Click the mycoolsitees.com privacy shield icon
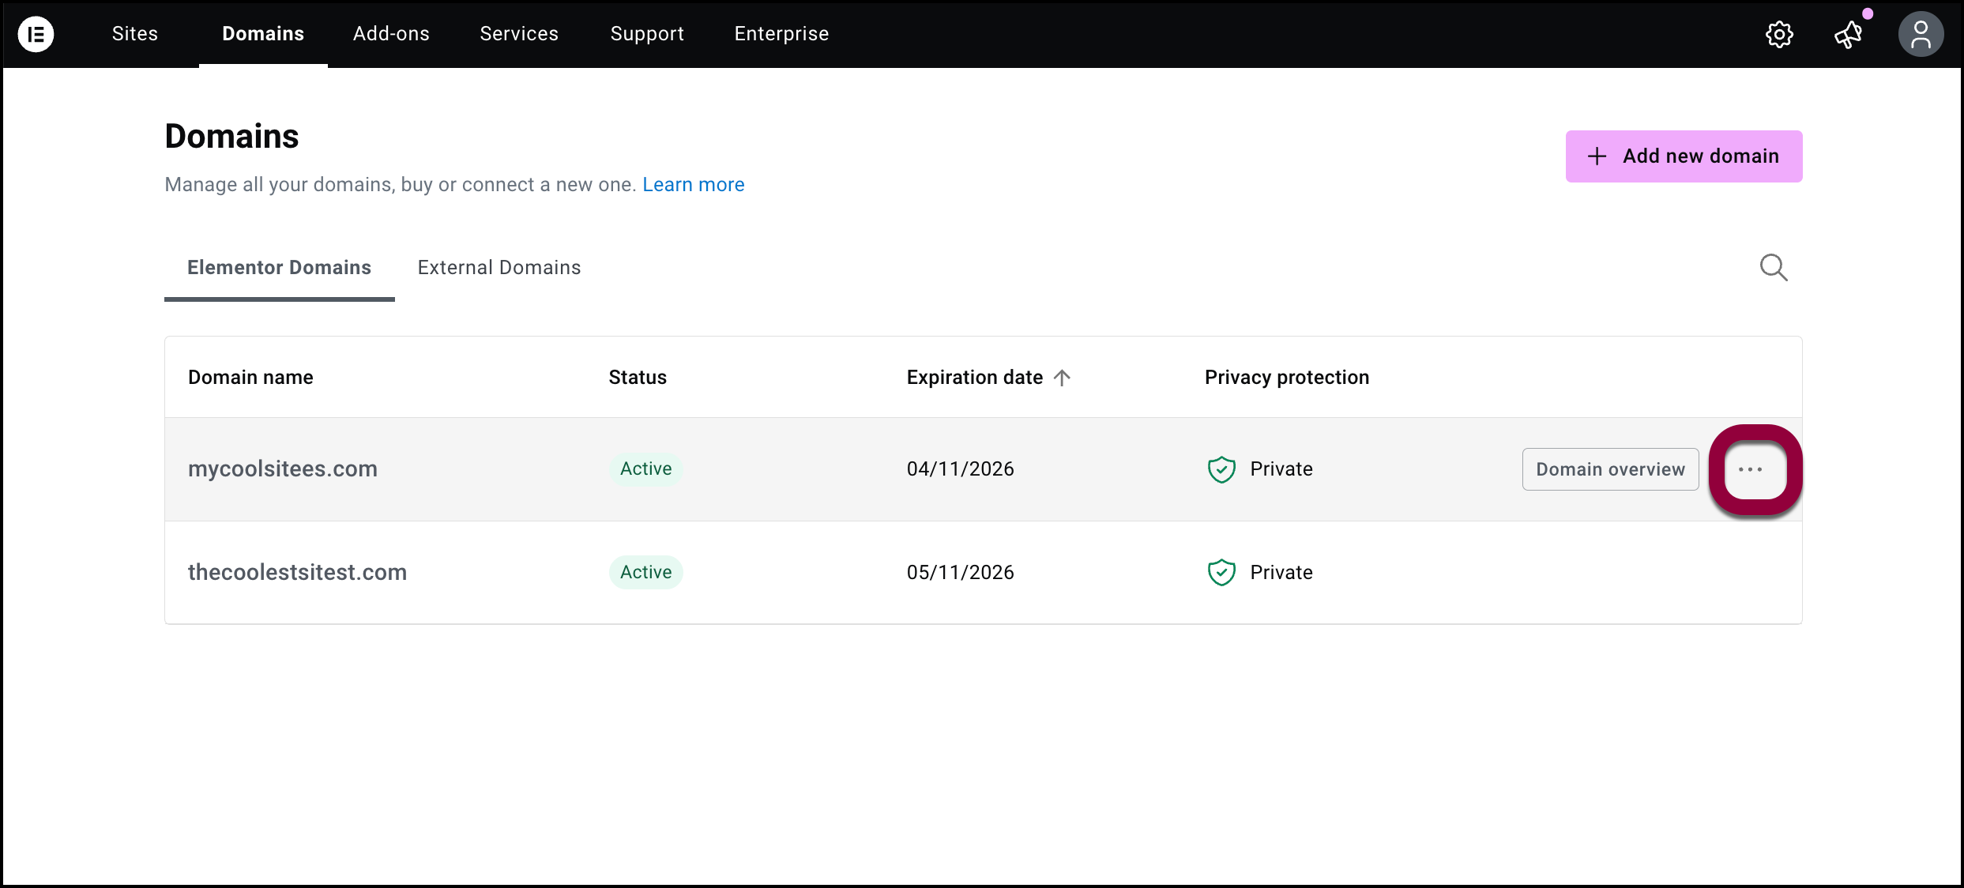The image size is (1964, 888). (1221, 469)
